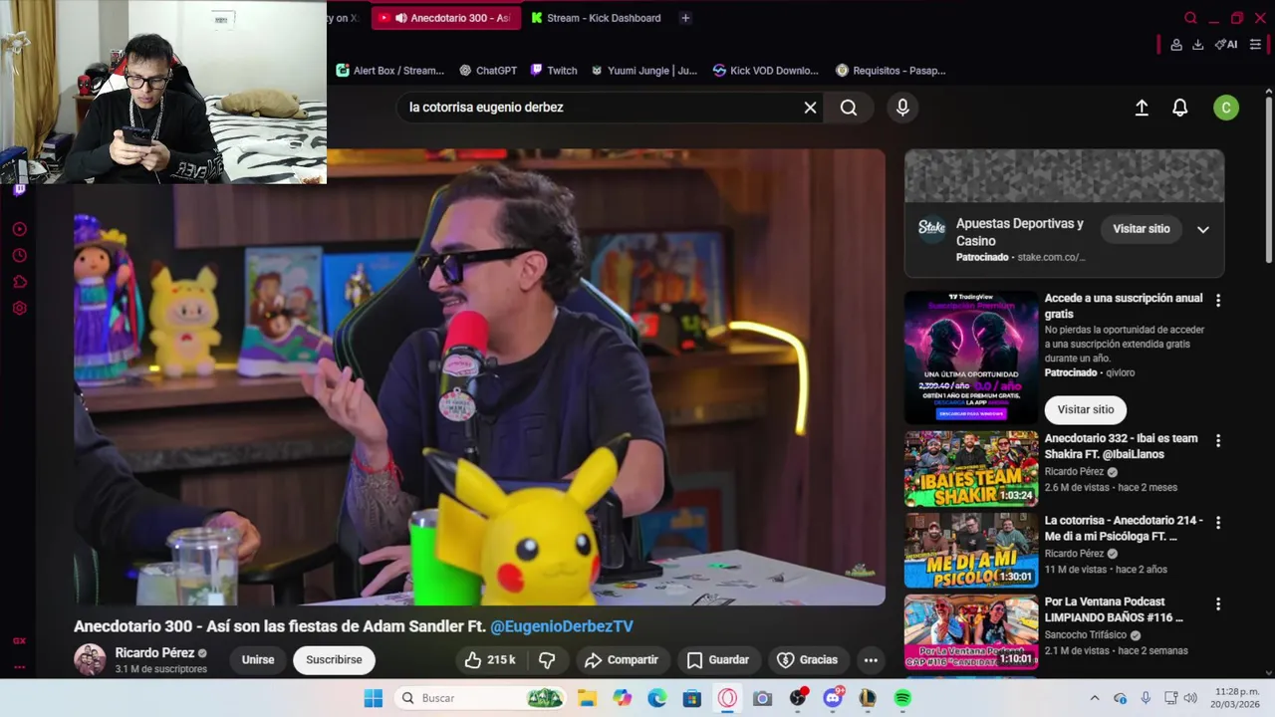Screen dimensions: 1275x717
Task: Open more actions for the video
Action: tap(871, 659)
